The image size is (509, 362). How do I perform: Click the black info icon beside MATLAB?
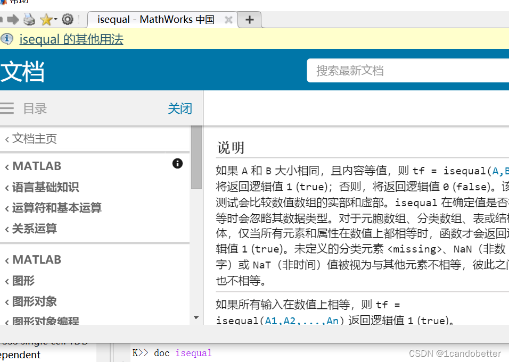pyautogui.click(x=177, y=163)
